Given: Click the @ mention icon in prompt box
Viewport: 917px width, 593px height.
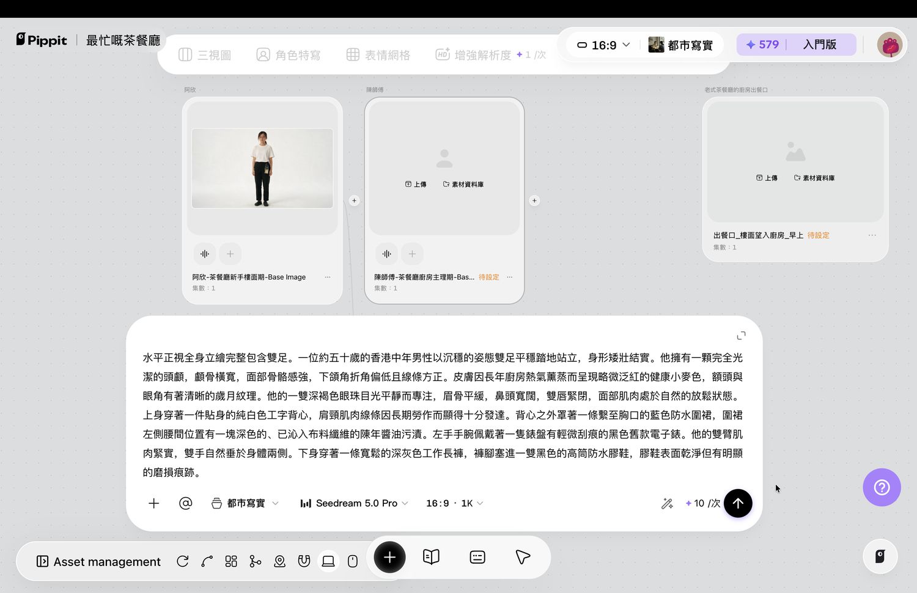Looking at the screenshot, I should tap(186, 503).
